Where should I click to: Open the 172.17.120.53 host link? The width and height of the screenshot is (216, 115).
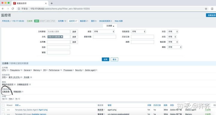click(x=18, y=21)
